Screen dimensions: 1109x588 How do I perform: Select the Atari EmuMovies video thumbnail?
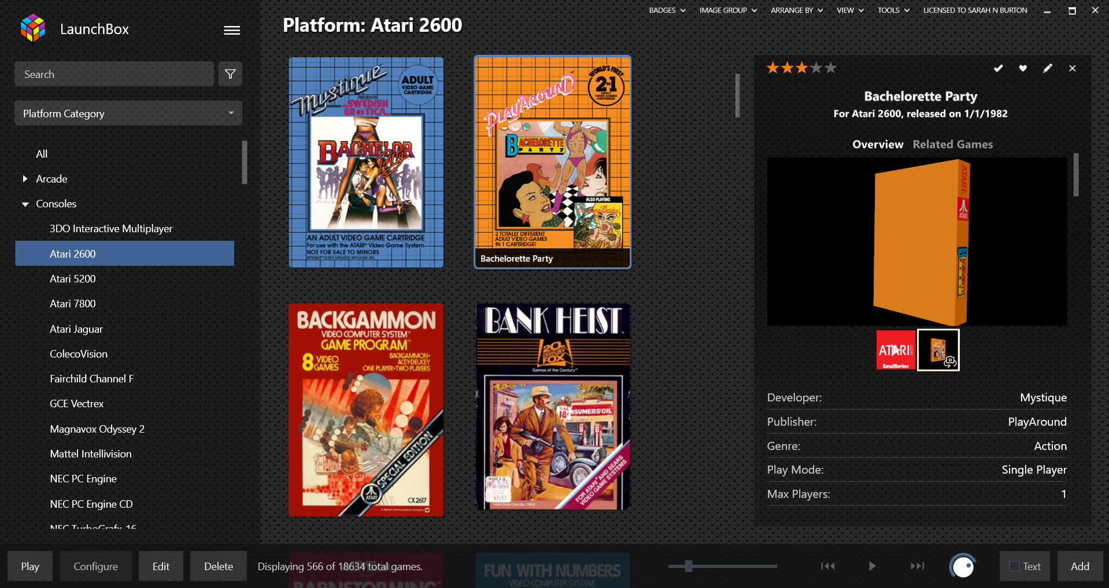[896, 350]
